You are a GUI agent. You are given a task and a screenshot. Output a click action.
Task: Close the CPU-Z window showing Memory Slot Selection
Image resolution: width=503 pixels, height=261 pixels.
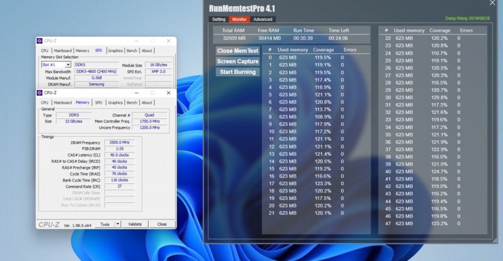click(169, 41)
